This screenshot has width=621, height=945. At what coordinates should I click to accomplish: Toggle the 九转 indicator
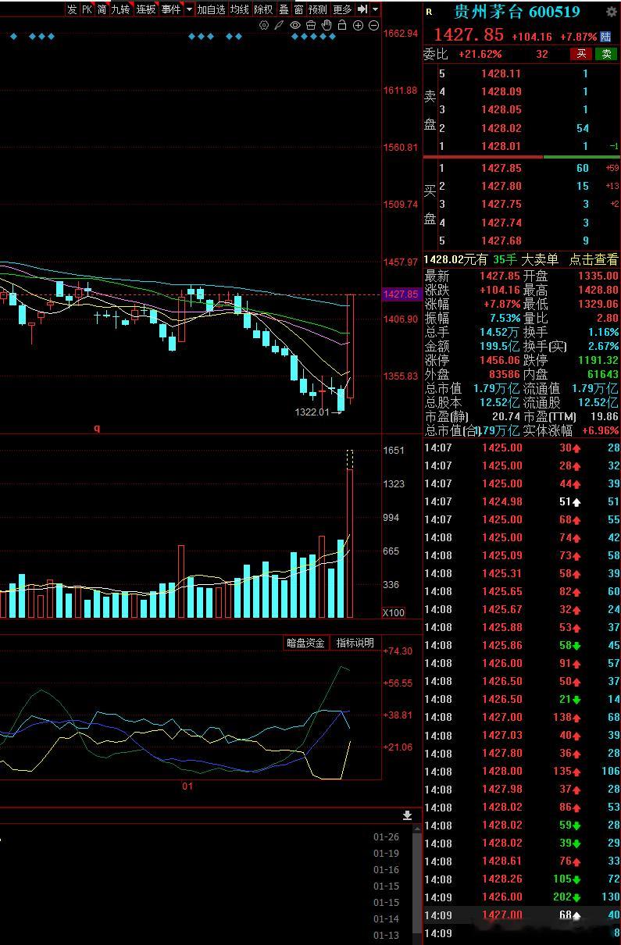point(120,9)
